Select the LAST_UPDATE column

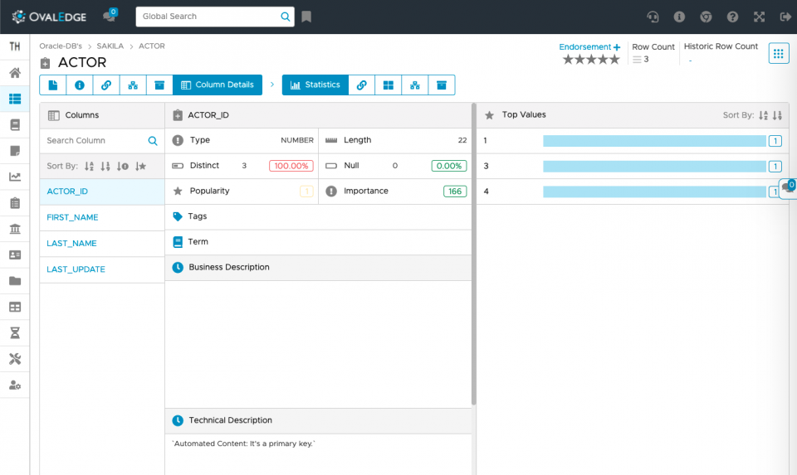click(102, 269)
